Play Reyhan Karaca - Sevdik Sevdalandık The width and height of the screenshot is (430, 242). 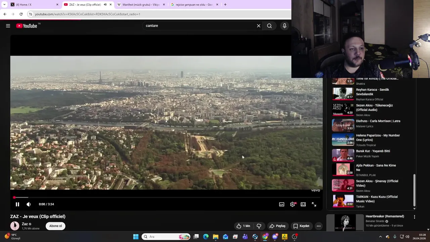pos(343,94)
